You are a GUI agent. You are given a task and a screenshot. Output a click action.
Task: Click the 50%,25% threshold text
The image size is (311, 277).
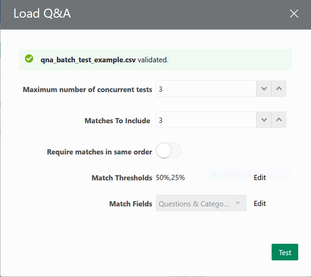coord(170,177)
